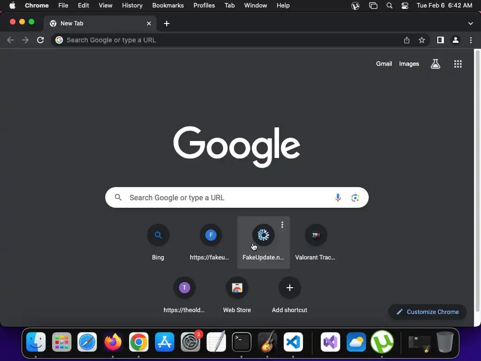Open Launchpad from the Dock
481x361 pixels.
point(62,342)
